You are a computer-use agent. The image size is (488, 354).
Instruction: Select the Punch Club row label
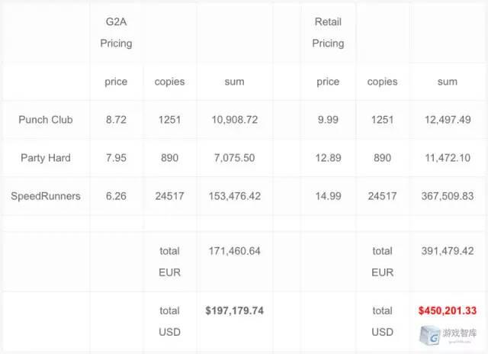click(46, 120)
